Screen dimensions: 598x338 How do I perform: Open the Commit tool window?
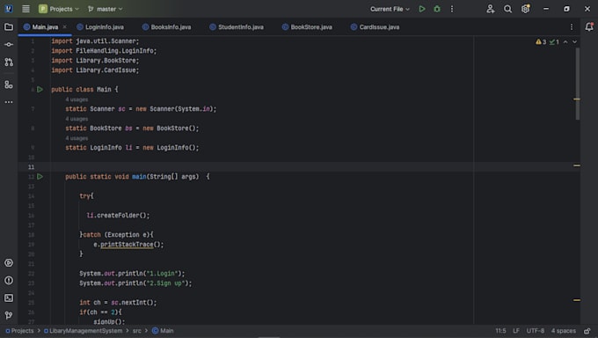coord(9,44)
